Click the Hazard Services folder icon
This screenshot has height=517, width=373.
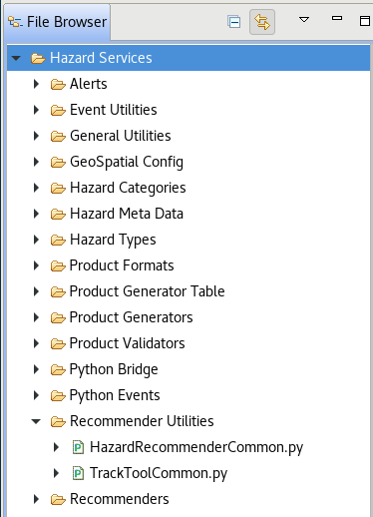(38, 59)
